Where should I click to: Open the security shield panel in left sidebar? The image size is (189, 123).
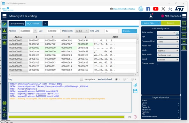pos(4,43)
